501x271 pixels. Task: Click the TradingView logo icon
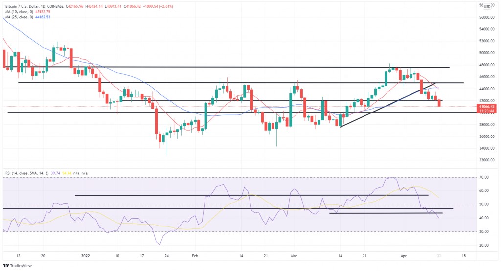(x=6, y=266)
